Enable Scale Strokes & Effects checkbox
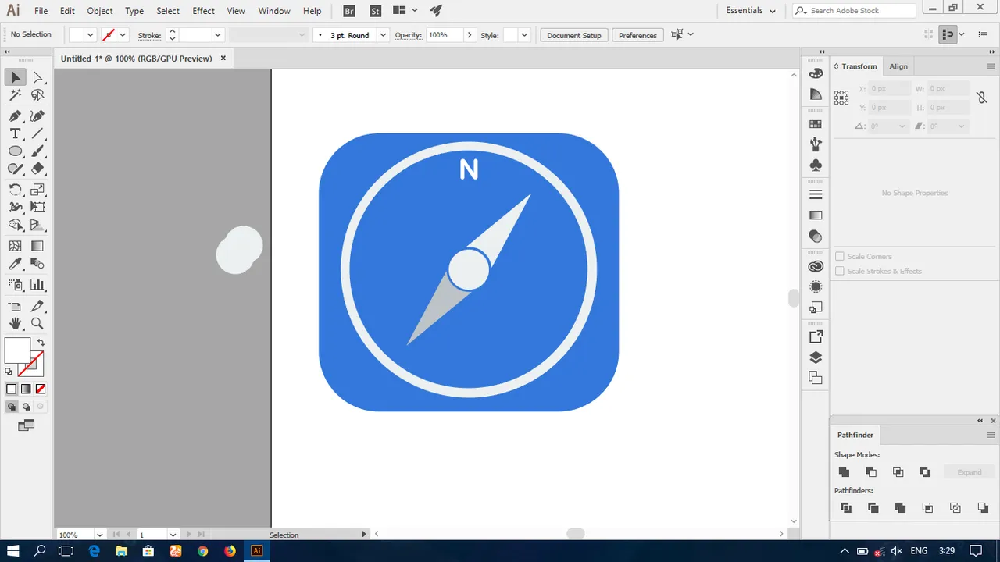 click(x=840, y=271)
